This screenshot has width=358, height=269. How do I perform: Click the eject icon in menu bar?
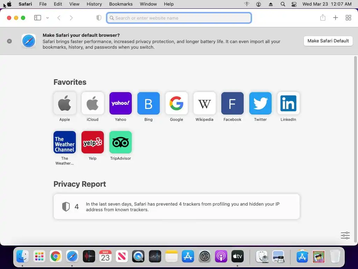pyautogui.click(x=271, y=4)
